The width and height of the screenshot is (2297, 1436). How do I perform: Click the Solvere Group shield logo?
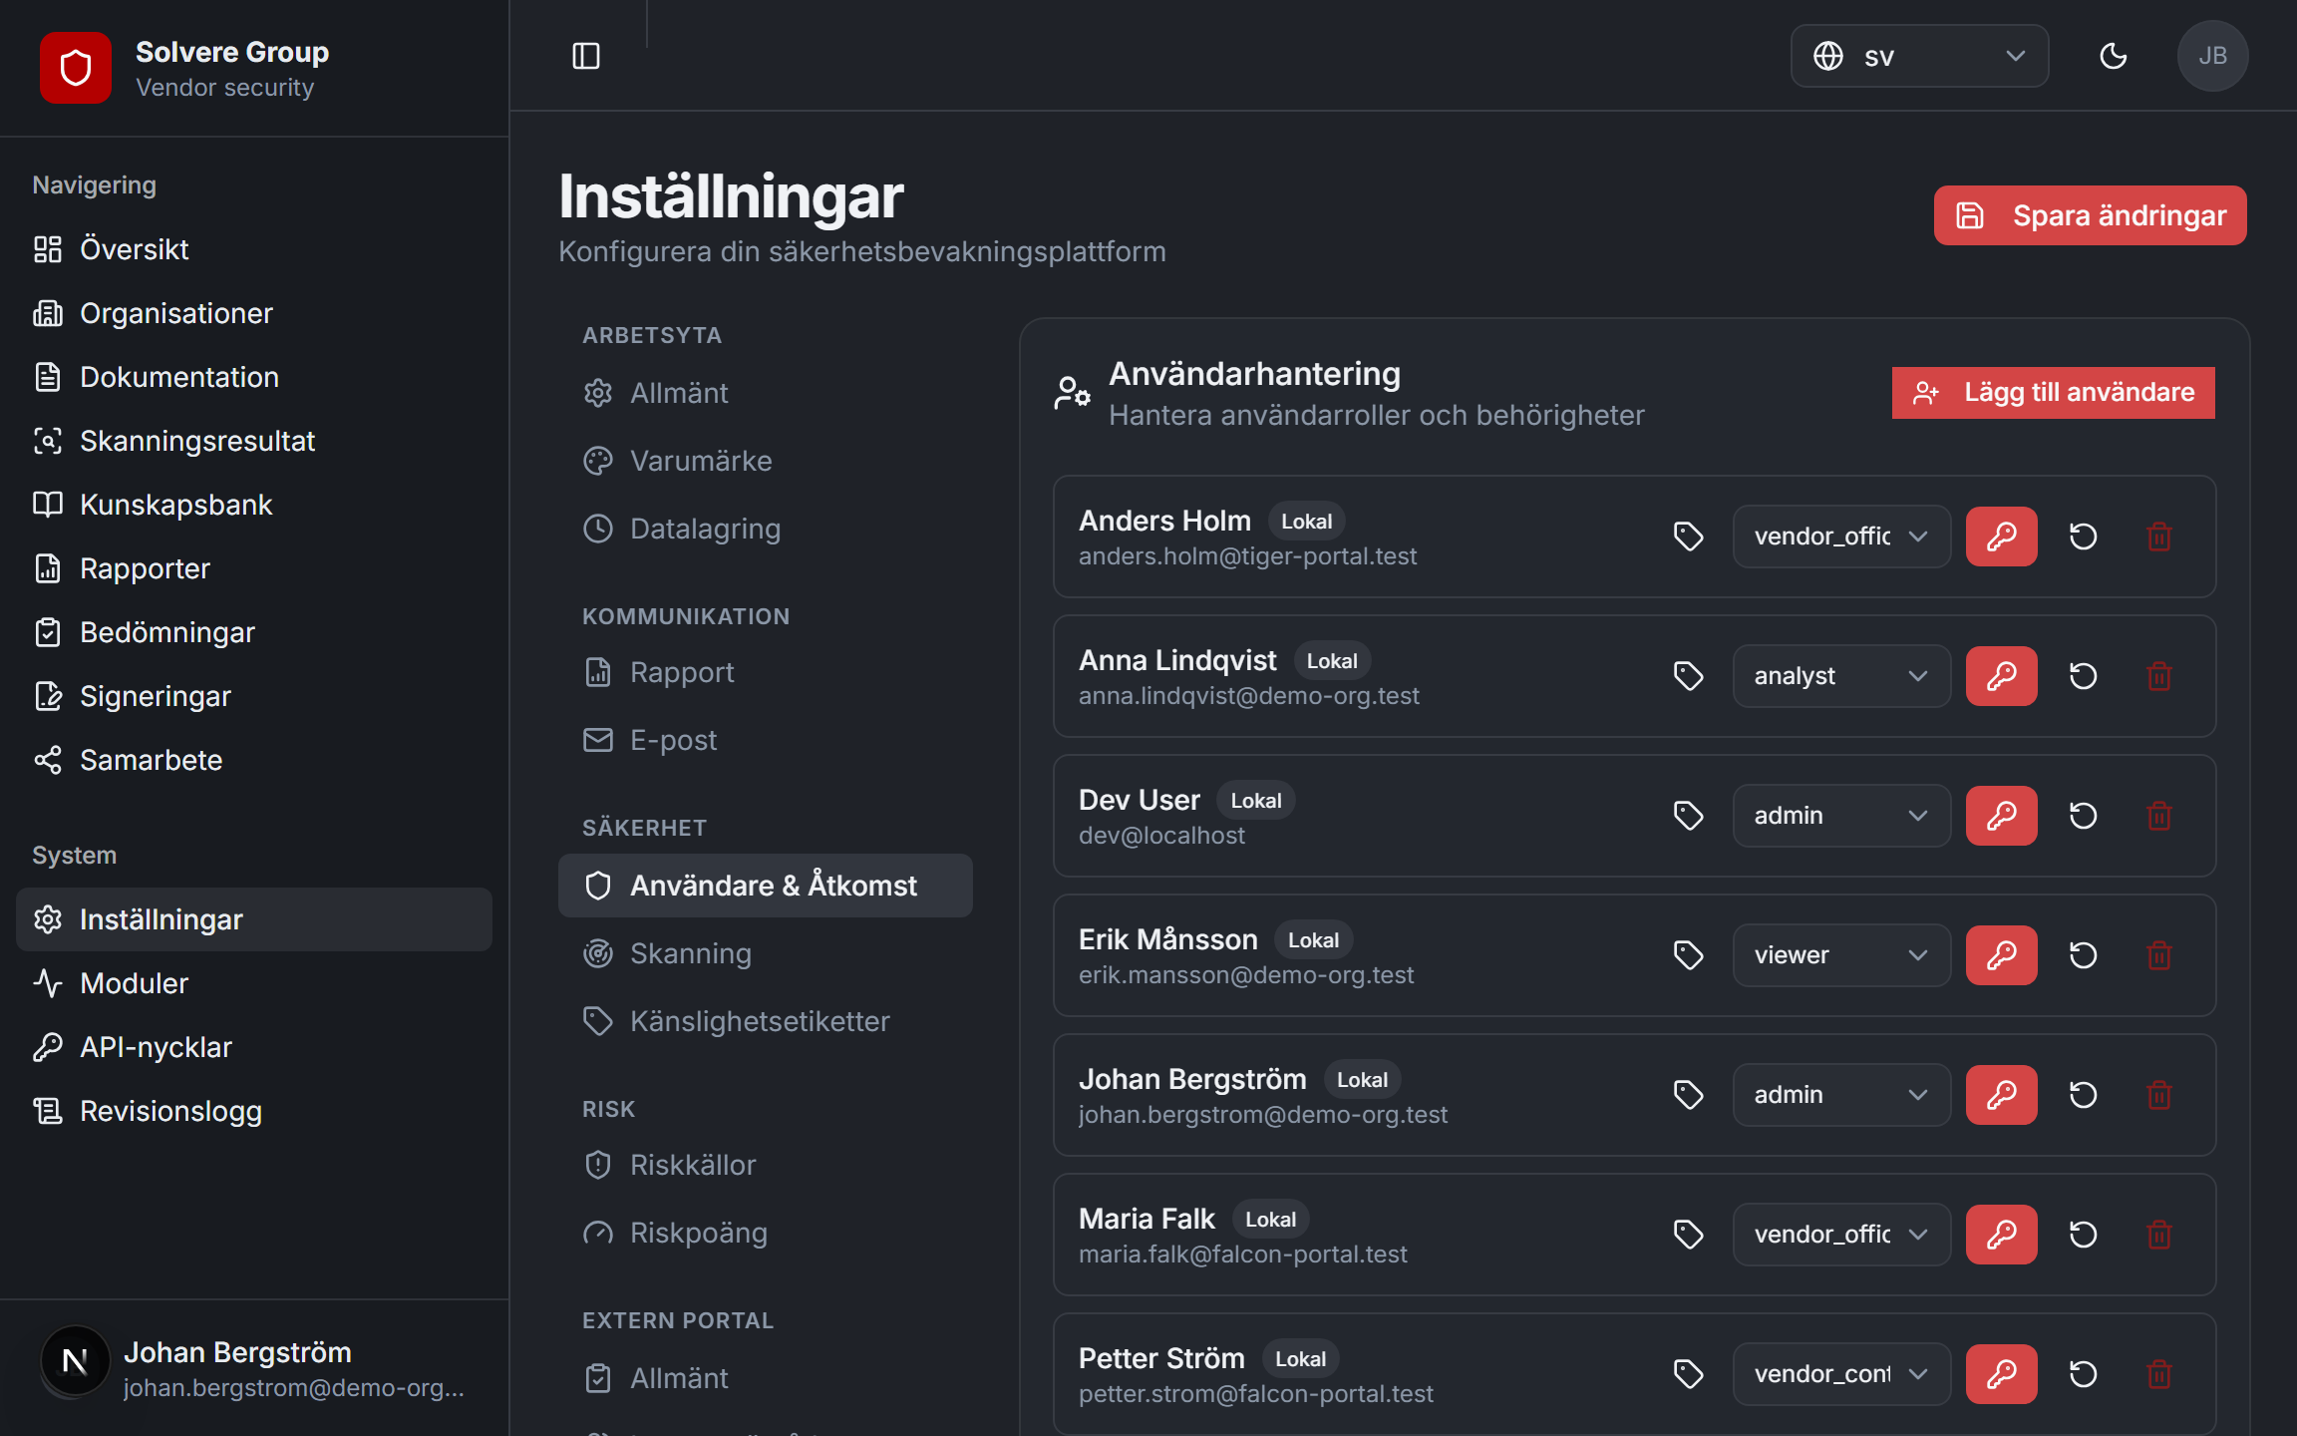[76, 68]
